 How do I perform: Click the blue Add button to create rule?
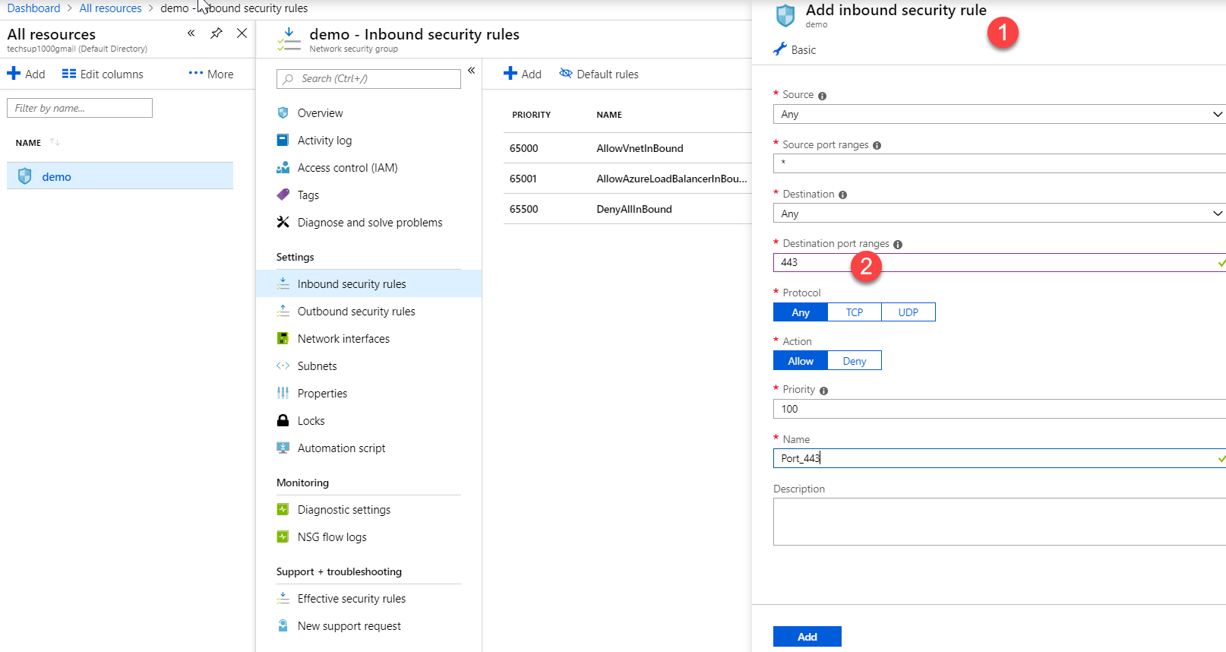point(807,637)
